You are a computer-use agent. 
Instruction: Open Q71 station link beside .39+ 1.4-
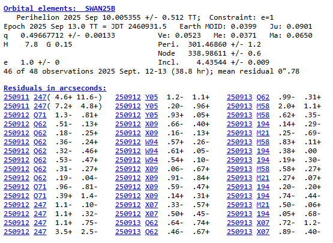[40, 196]
